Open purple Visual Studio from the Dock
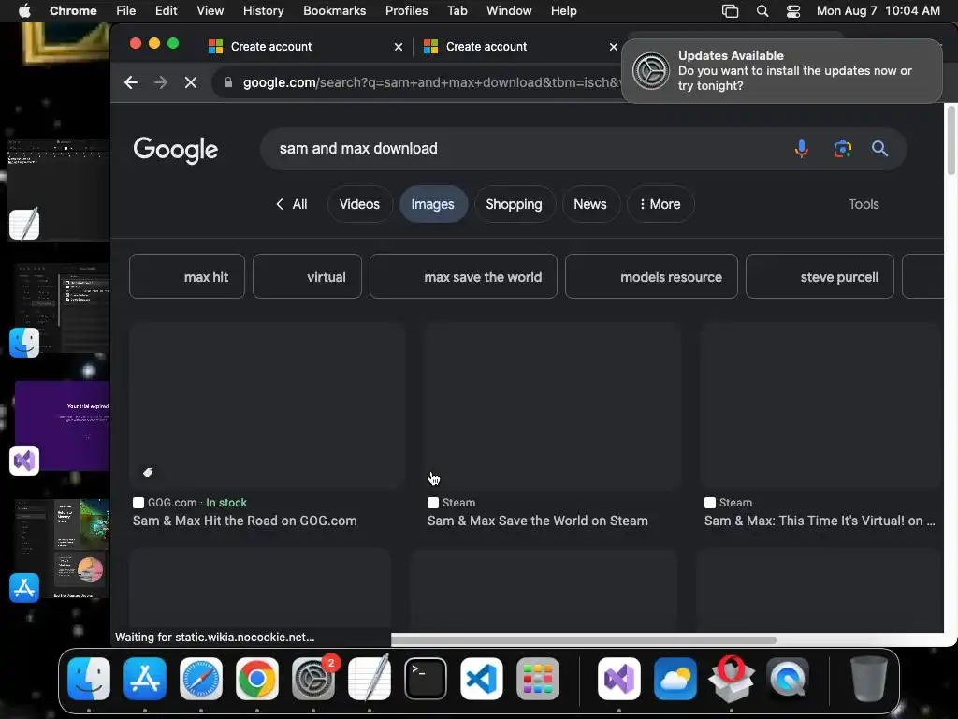 tap(619, 679)
